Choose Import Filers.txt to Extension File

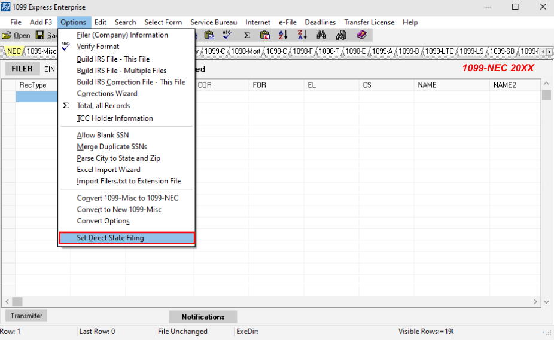click(126, 181)
